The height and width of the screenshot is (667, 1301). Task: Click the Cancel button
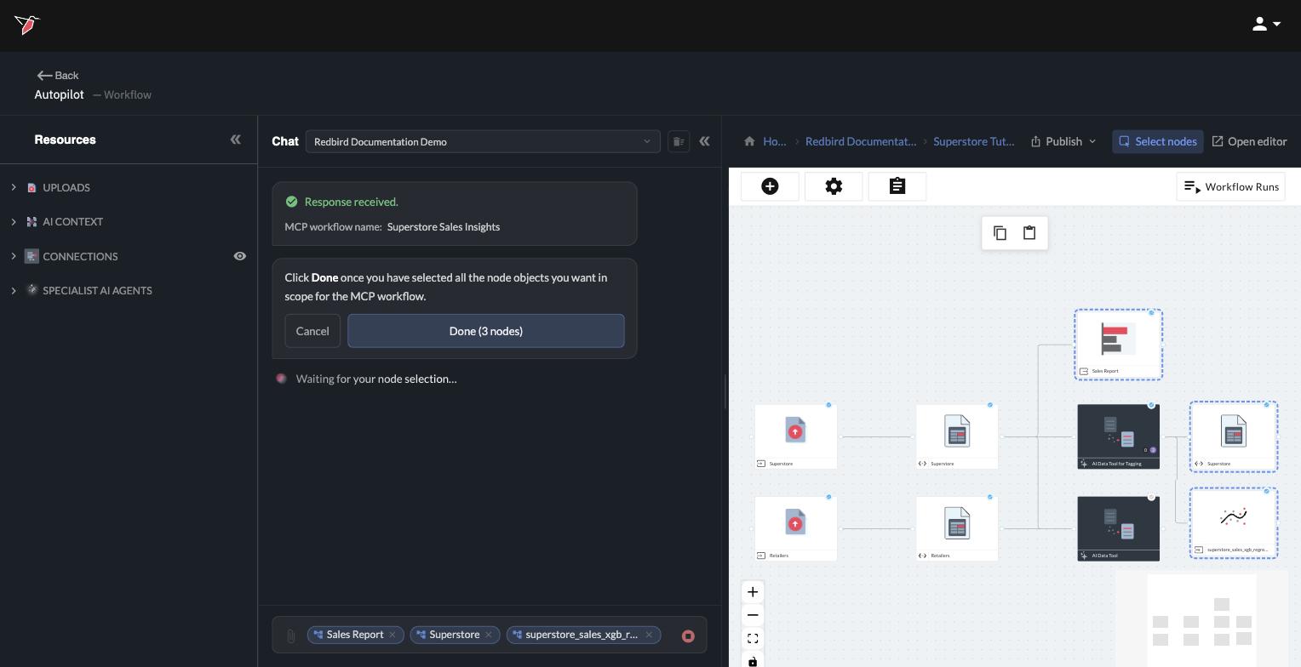click(312, 331)
